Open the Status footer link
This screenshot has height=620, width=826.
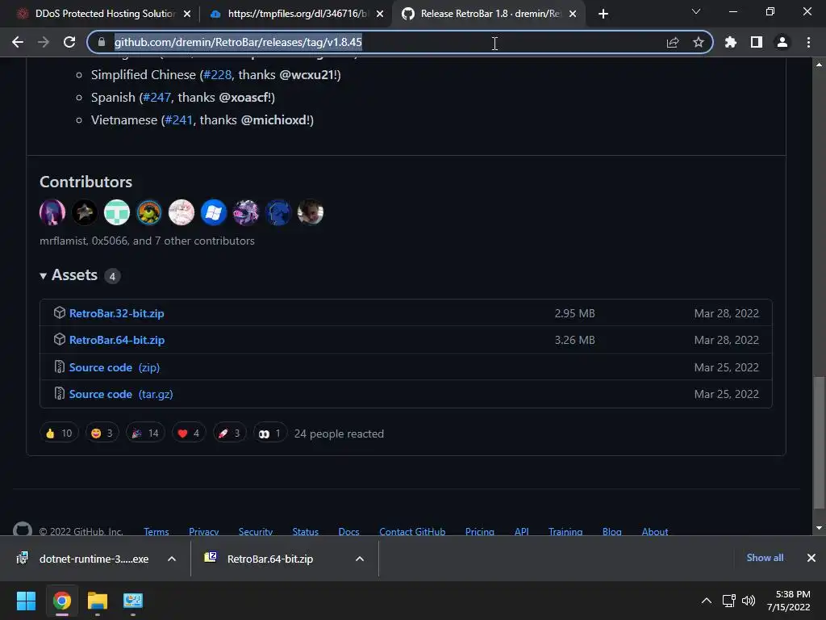[306, 531]
